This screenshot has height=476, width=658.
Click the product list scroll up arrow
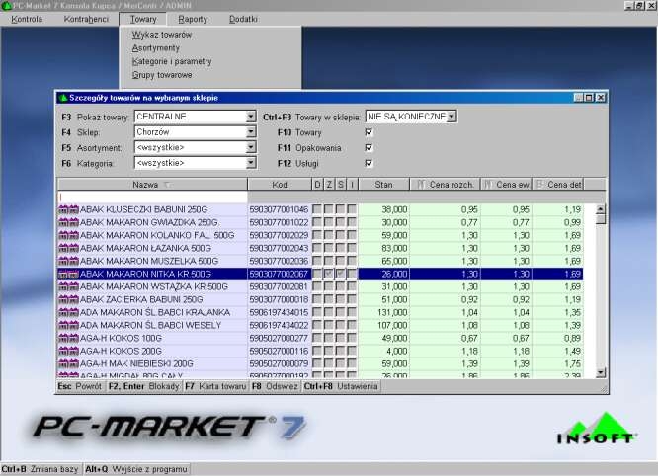601,208
